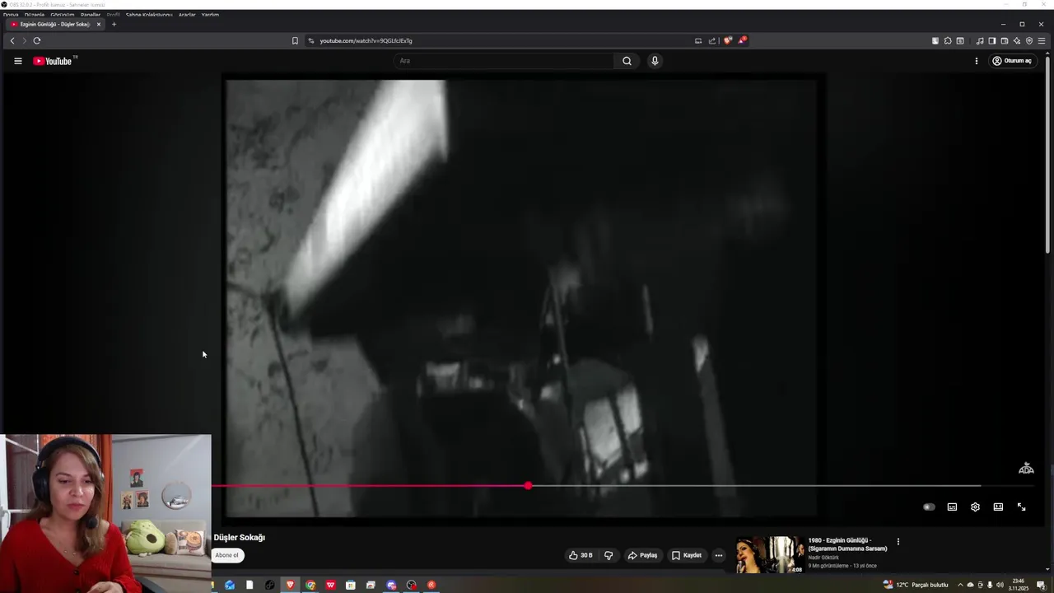
Task: Dislike the video thumbs down
Action: tap(609, 555)
